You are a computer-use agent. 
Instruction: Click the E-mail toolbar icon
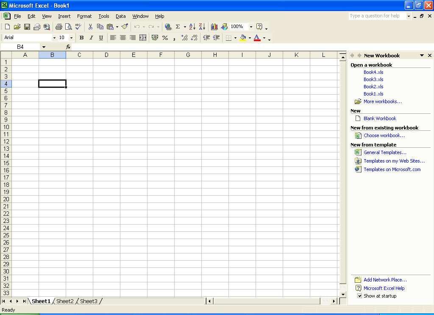(x=37, y=27)
